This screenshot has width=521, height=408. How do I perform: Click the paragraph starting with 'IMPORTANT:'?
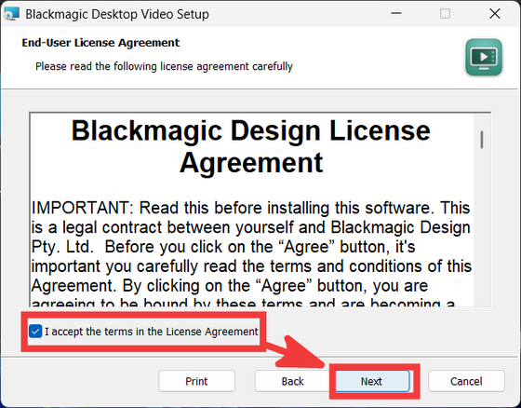(x=251, y=253)
